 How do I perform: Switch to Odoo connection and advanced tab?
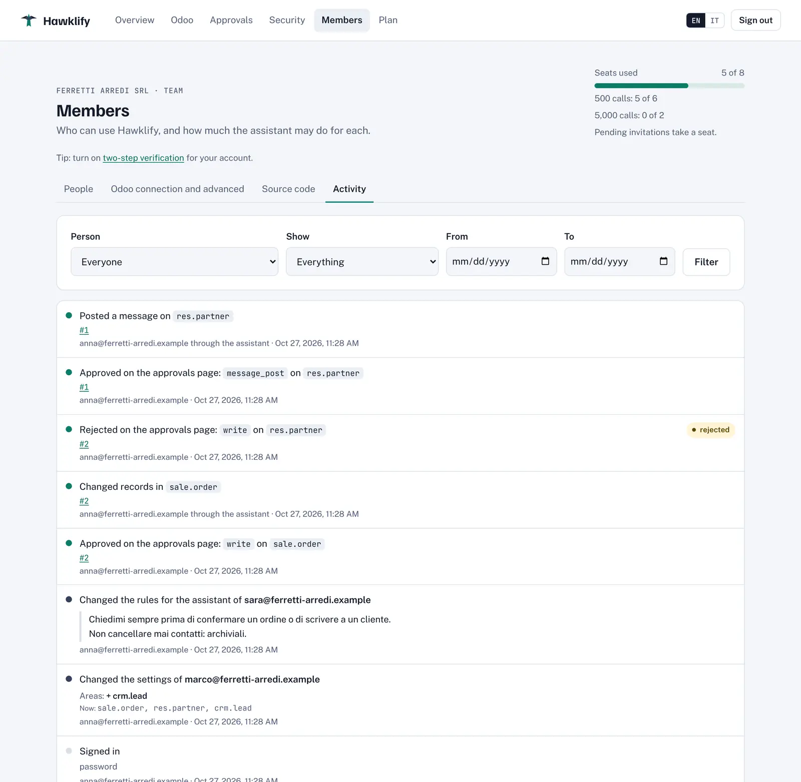pyautogui.click(x=177, y=189)
